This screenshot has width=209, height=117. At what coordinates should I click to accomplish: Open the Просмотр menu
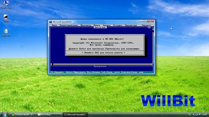(x=86, y=25)
